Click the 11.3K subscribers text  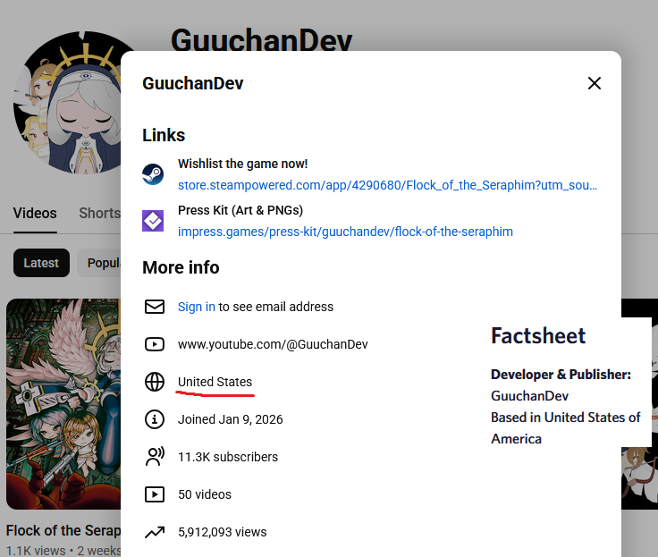tap(228, 457)
